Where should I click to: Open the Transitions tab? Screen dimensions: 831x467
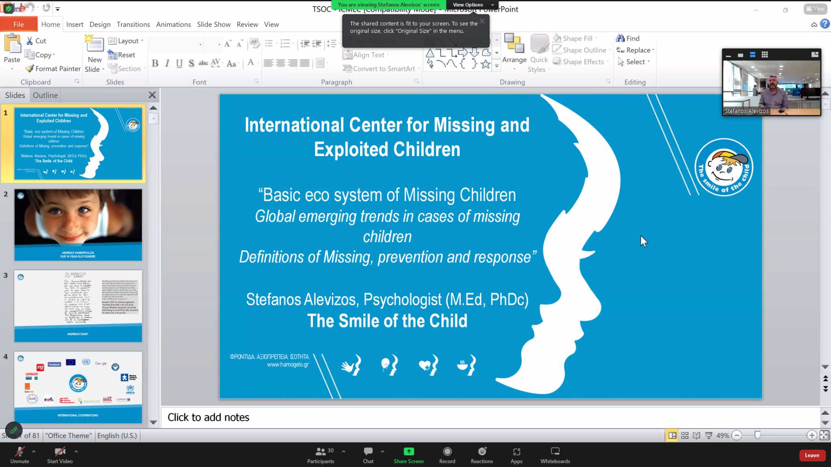[133, 24]
